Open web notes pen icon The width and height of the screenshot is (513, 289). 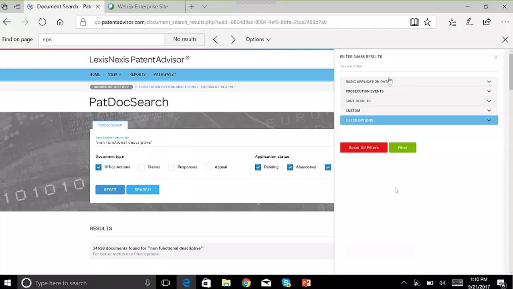click(x=470, y=22)
